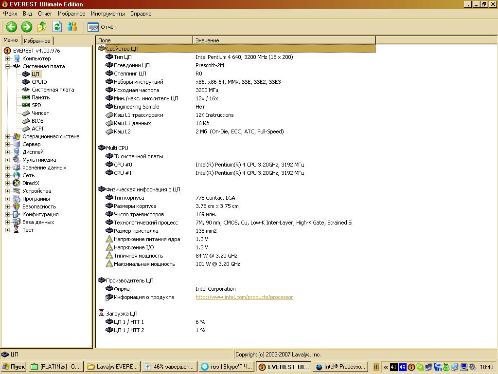
Task: Click the DirectX tree icon
Action: pyautogui.click(x=16, y=183)
